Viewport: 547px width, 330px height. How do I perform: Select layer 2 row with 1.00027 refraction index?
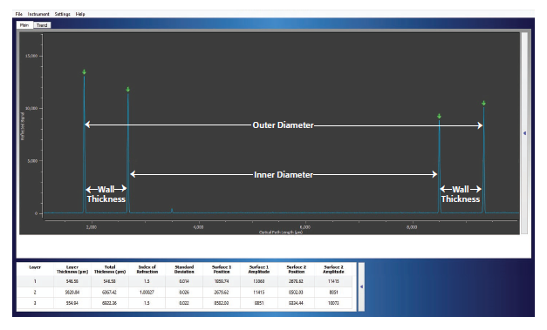(x=185, y=292)
